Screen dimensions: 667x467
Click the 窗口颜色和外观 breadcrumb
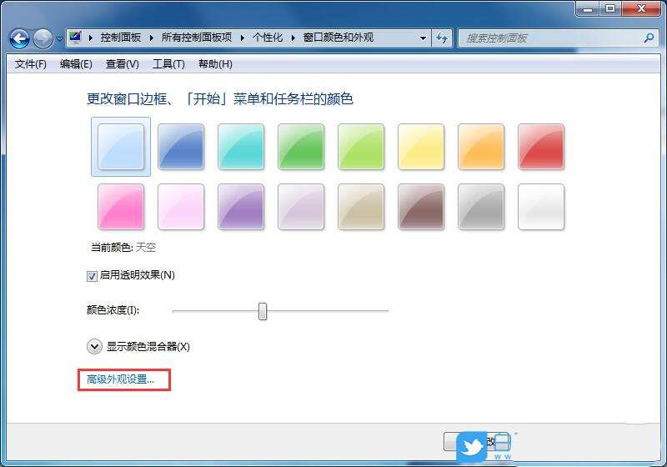tap(339, 38)
